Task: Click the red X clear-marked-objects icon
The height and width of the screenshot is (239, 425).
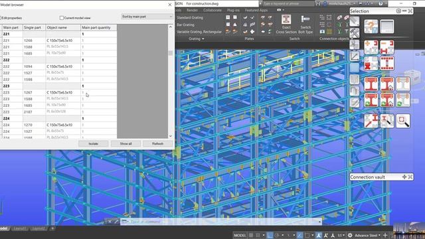Action: (x=371, y=64)
